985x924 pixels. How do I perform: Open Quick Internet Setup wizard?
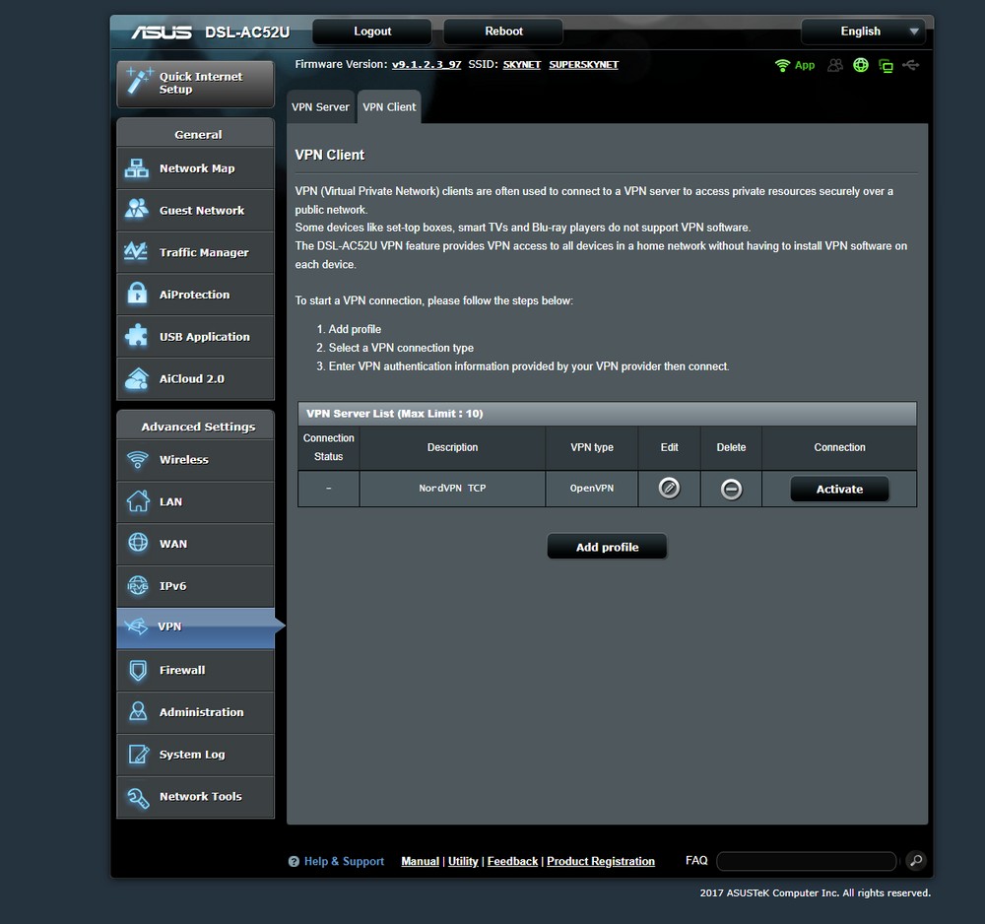195,84
